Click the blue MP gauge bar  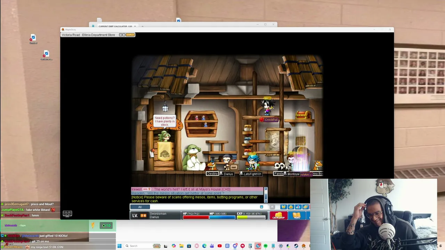222,217
